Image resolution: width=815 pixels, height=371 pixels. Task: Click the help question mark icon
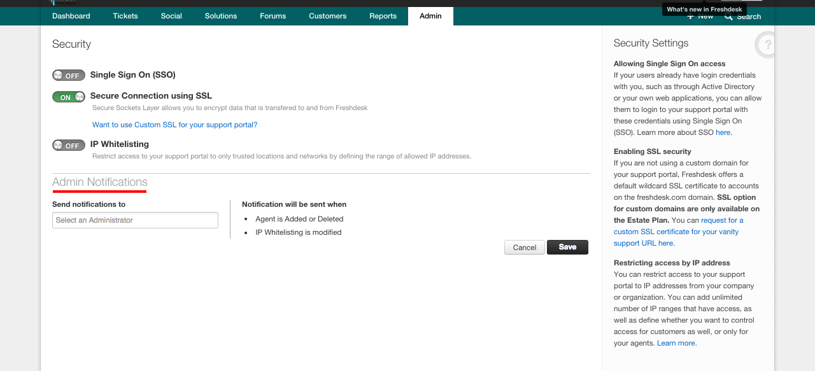tap(767, 45)
